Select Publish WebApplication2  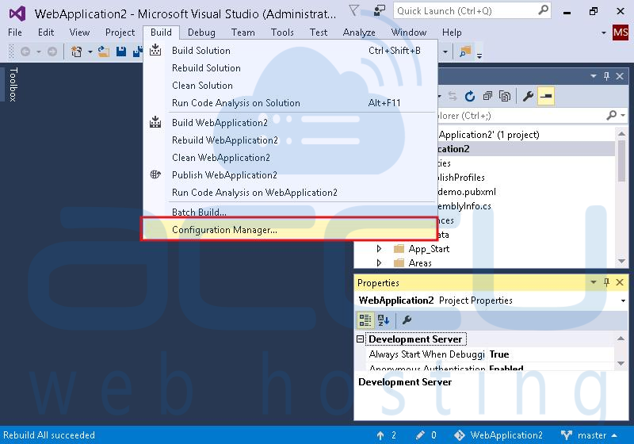[x=290, y=174]
